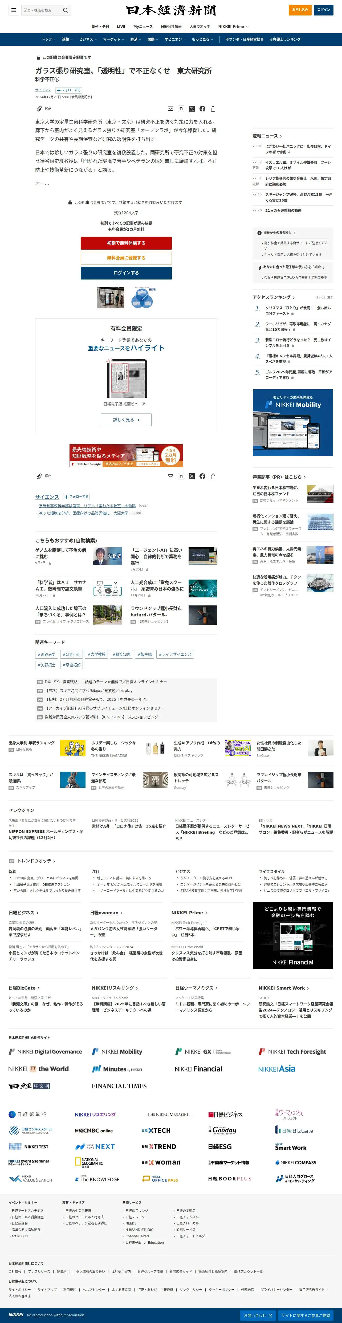The image size is (342, 1323).
Task: Click the NIKKEI GX logo
Action: [x=203, y=1051]
